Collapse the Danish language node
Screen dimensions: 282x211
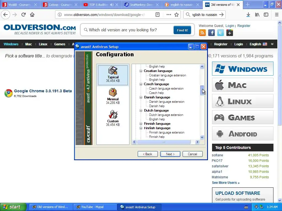pyautogui.click(x=141, y=97)
